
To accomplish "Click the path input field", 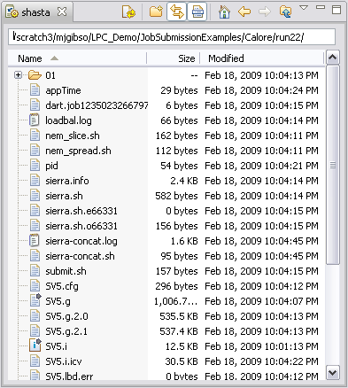I will tap(172, 37).
